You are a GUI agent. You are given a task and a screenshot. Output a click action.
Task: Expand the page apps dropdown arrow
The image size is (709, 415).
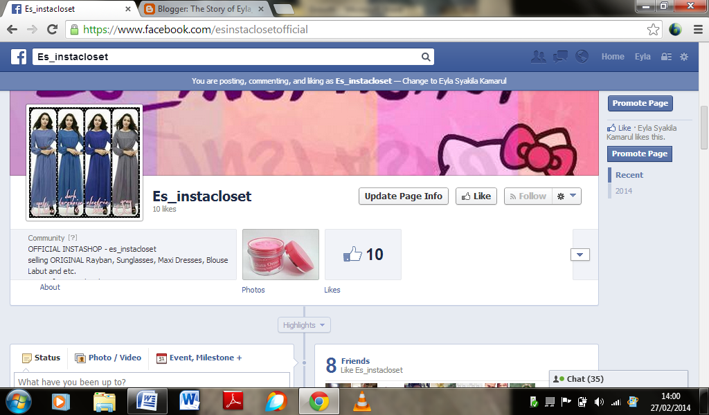[x=580, y=255]
